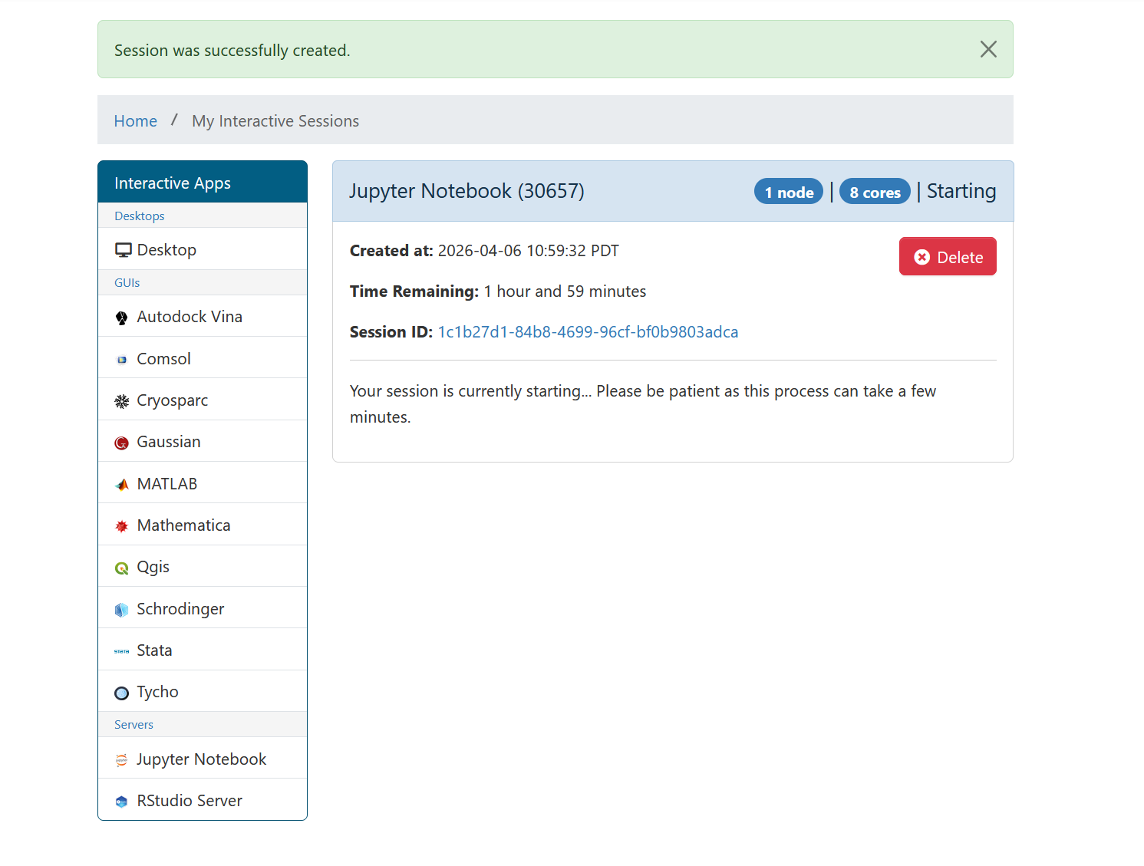Click the 8 cores badge
The image size is (1144, 866).
click(x=875, y=192)
